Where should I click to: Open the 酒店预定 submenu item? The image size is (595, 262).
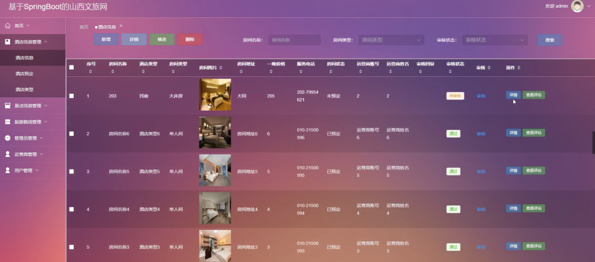click(33, 74)
